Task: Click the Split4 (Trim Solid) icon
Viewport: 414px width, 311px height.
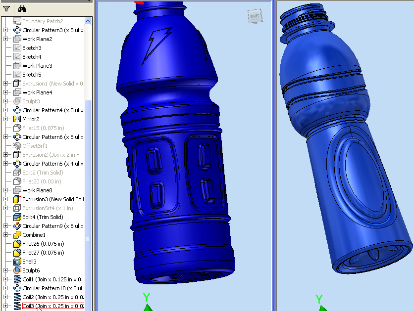Action: click(x=17, y=217)
